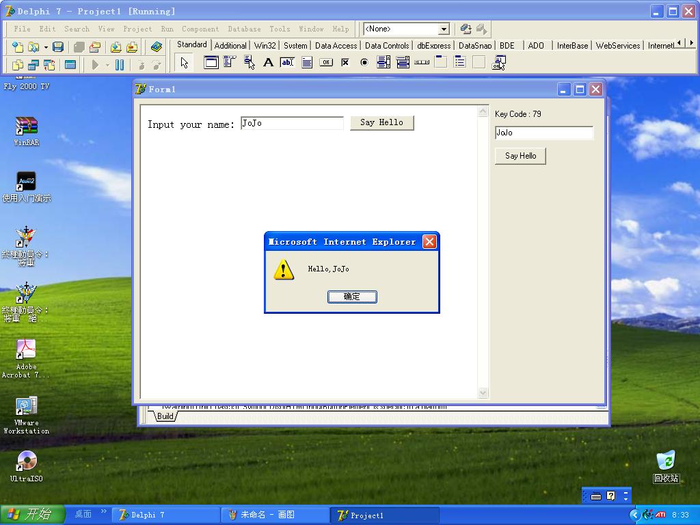Switch to the WebServices palette tab
700x525 pixels.
coord(618,46)
